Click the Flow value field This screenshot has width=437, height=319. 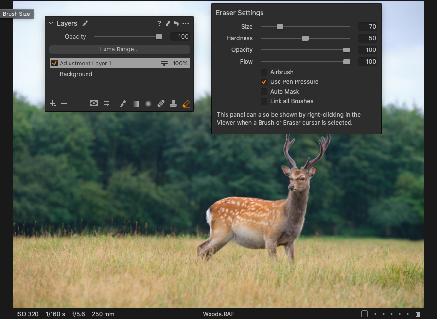(367, 62)
